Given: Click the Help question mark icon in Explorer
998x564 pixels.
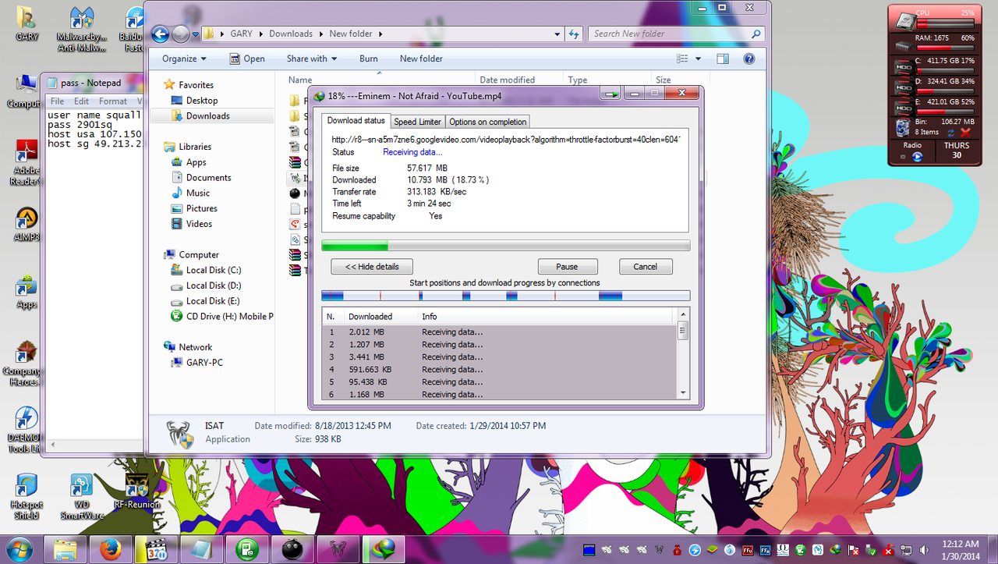Looking at the screenshot, I should click(749, 59).
